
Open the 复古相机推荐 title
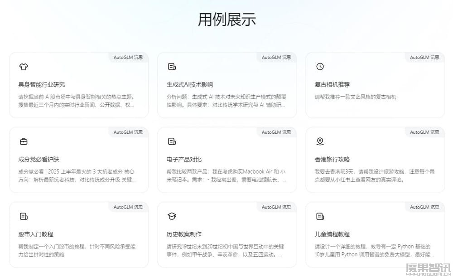332,84
